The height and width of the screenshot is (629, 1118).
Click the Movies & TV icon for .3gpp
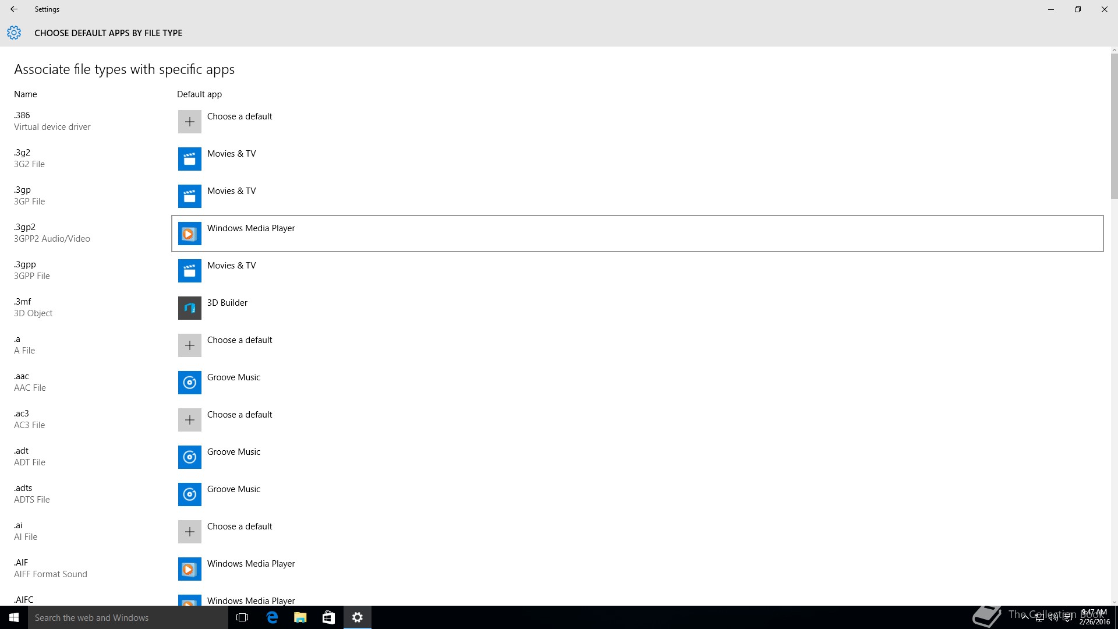(189, 271)
